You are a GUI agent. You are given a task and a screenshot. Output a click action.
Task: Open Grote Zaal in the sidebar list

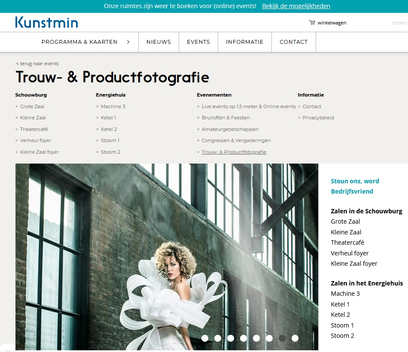click(x=345, y=222)
